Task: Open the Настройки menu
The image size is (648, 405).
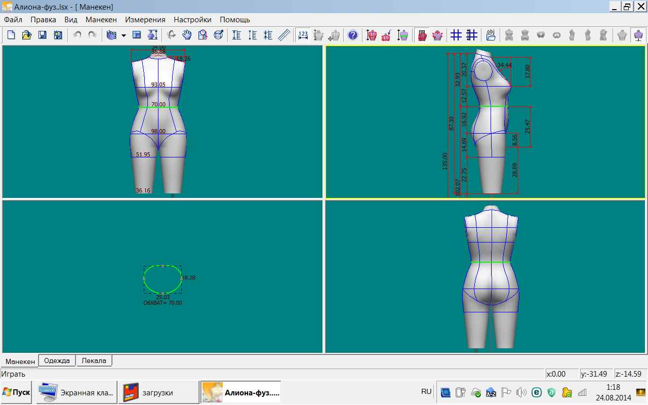Action: click(192, 20)
